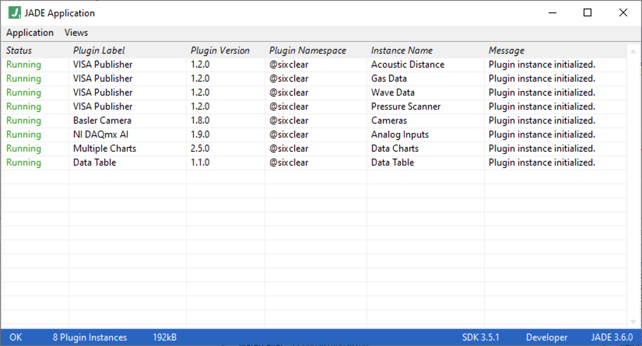Click the Plugin Namespace column header
This screenshot has width=642, height=346.
(x=308, y=51)
